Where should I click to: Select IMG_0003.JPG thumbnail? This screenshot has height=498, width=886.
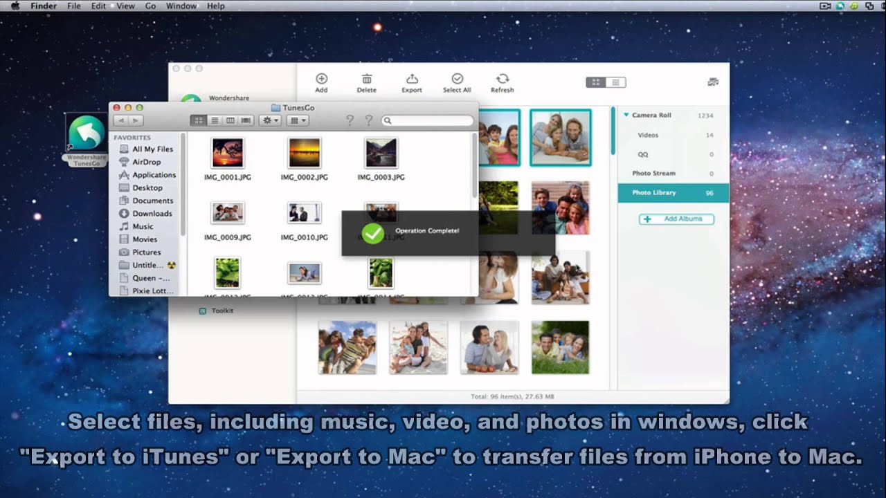(x=381, y=152)
